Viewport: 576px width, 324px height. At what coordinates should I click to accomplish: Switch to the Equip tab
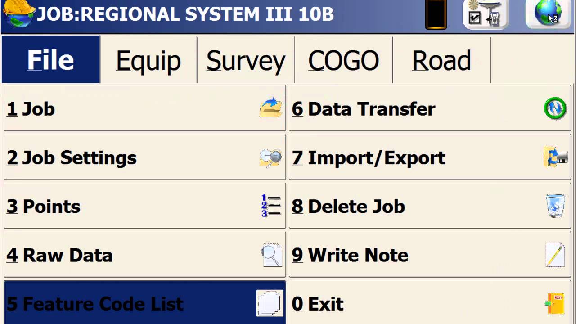tap(148, 60)
